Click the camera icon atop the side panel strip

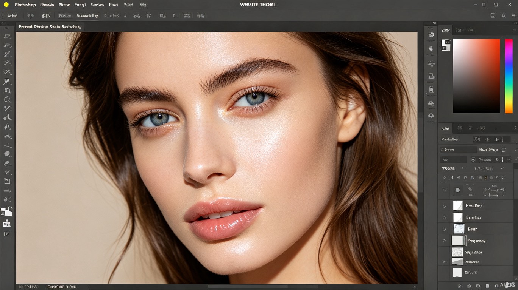(x=431, y=35)
